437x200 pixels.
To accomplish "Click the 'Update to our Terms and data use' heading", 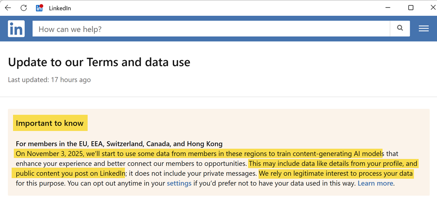I will point(99,62).
